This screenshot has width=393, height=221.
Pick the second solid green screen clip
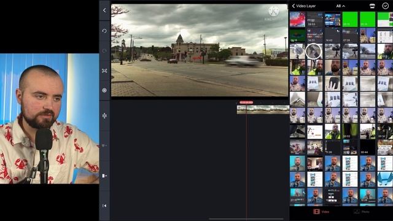pyautogui.click(x=368, y=19)
